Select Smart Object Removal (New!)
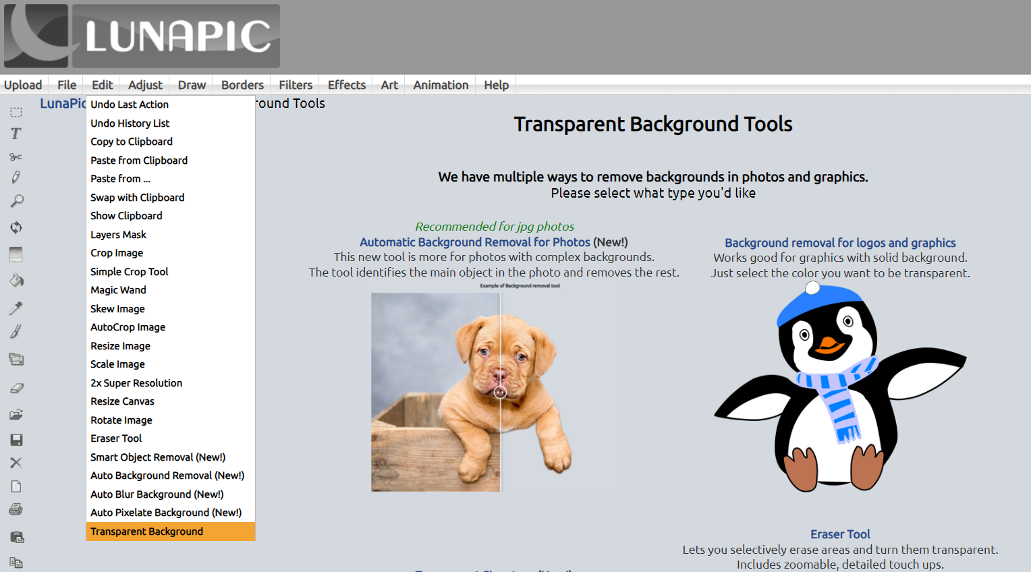Viewport: 1031px width, 572px height. [x=171, y=457]
